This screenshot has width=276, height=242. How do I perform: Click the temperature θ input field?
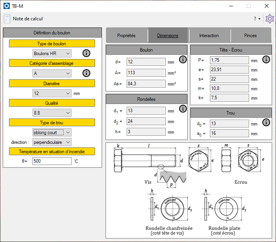[52, 161]
